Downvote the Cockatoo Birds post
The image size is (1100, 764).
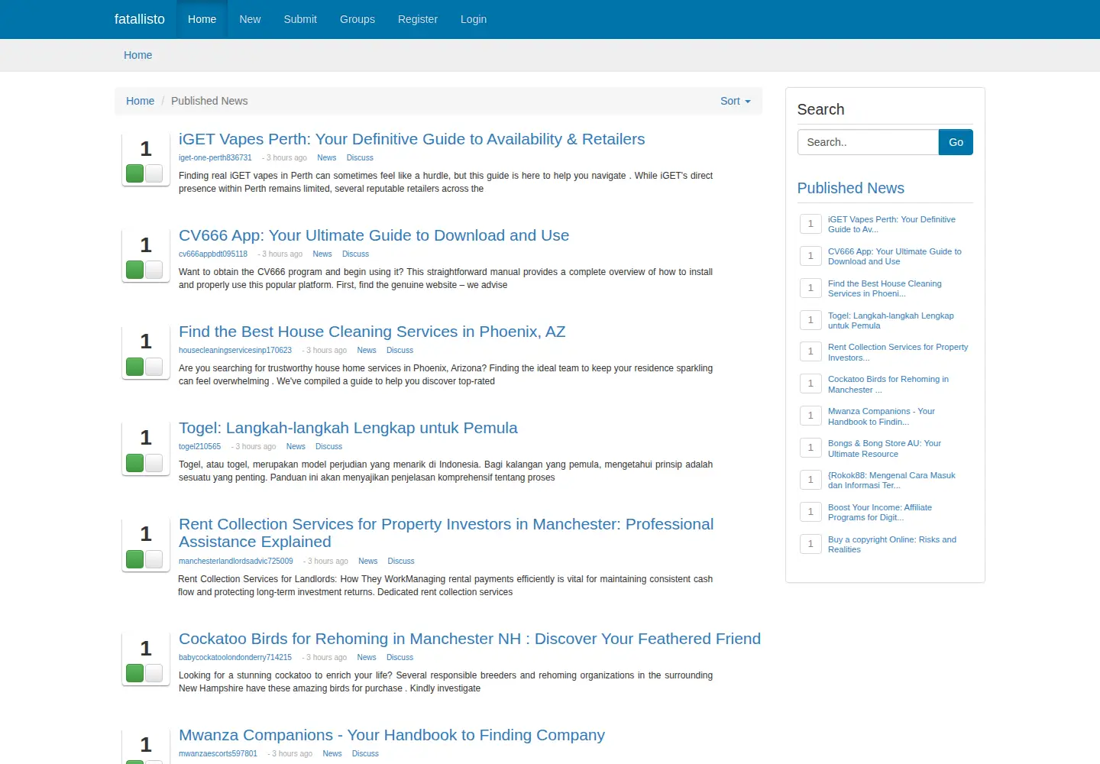154,673
